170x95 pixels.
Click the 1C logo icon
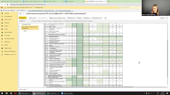[x=2, y=8]
